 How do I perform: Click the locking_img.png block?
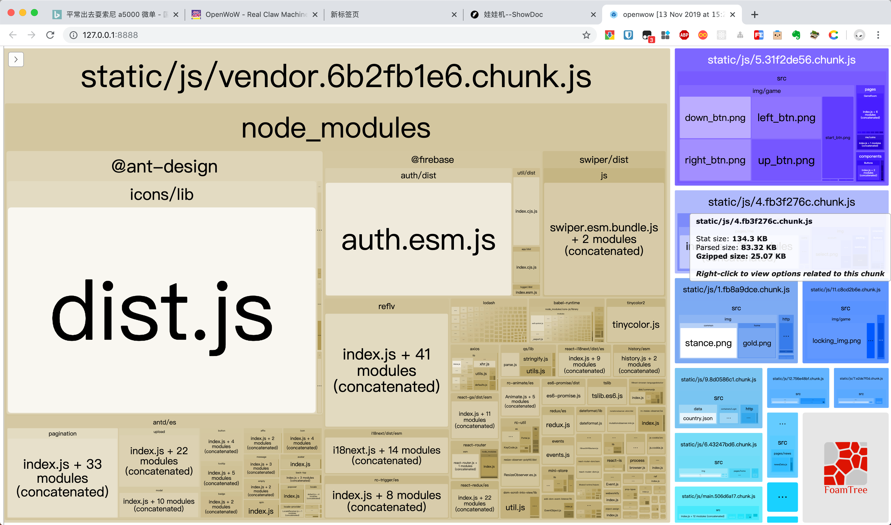coord(836,341)
